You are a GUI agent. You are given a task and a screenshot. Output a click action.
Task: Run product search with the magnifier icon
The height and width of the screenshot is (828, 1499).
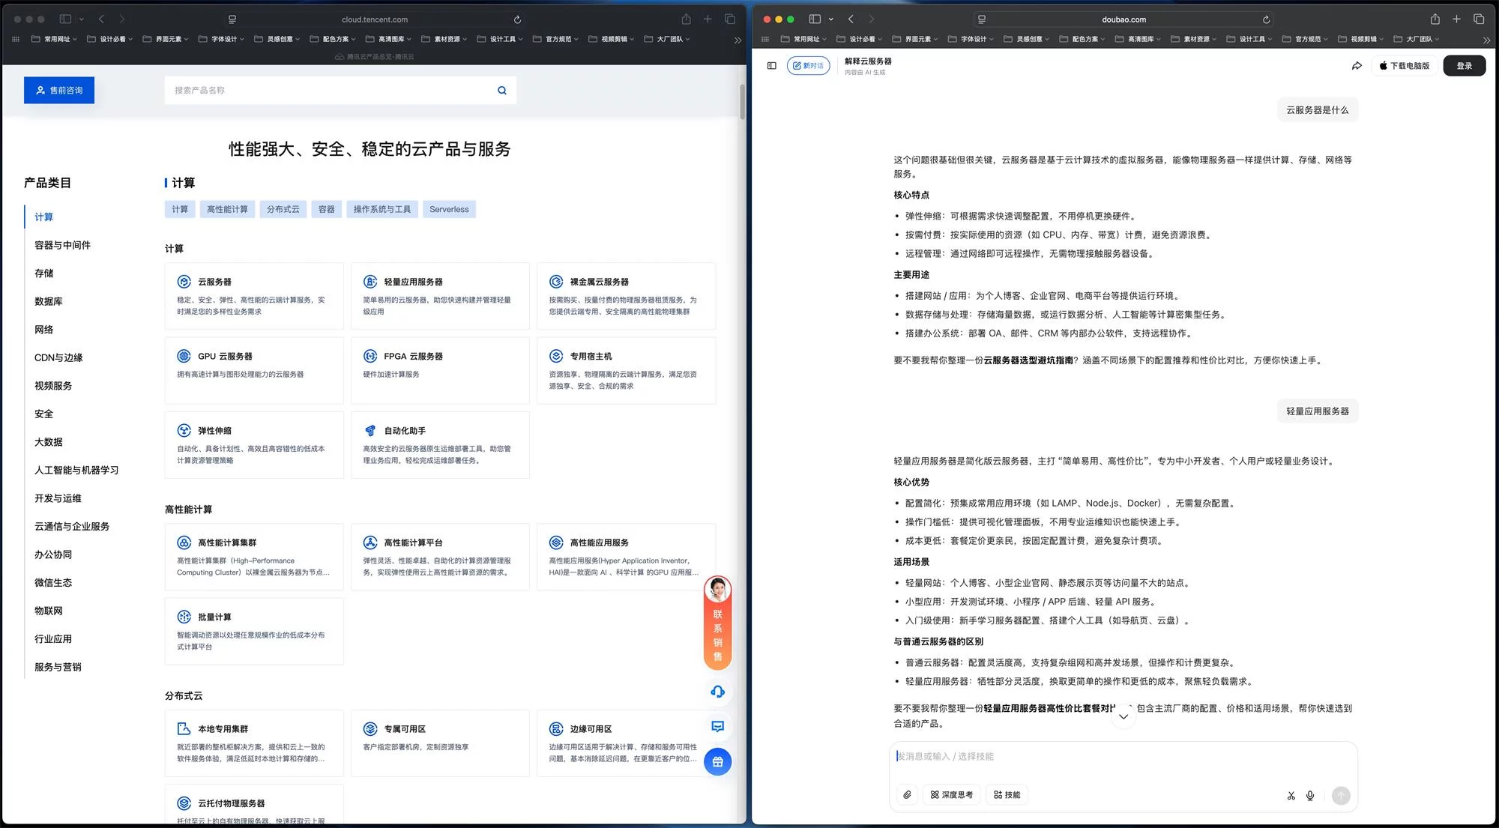(x=501, y=90)
